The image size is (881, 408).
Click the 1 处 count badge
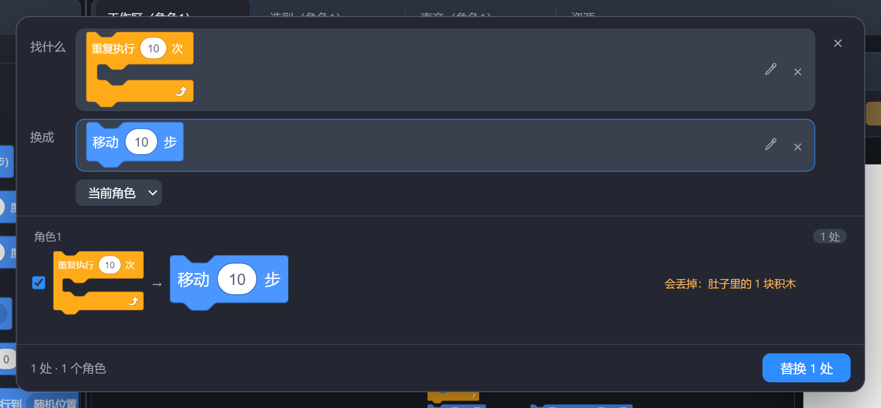point(830,237)
